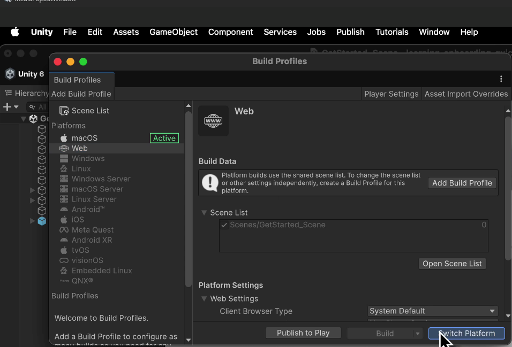
Task: Expand the blue prefab item in Hierarchy
Action: (x=32, y=221)
